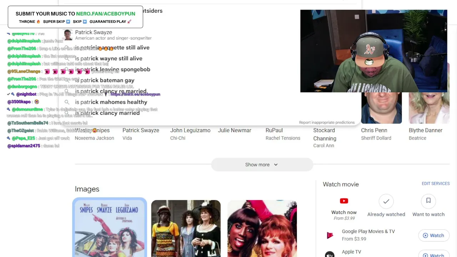Open the EDIT SERVICES link
Screen dimensions: 457x257
pos(436,183)
